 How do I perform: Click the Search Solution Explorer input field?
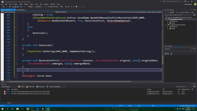pos(179,15)
